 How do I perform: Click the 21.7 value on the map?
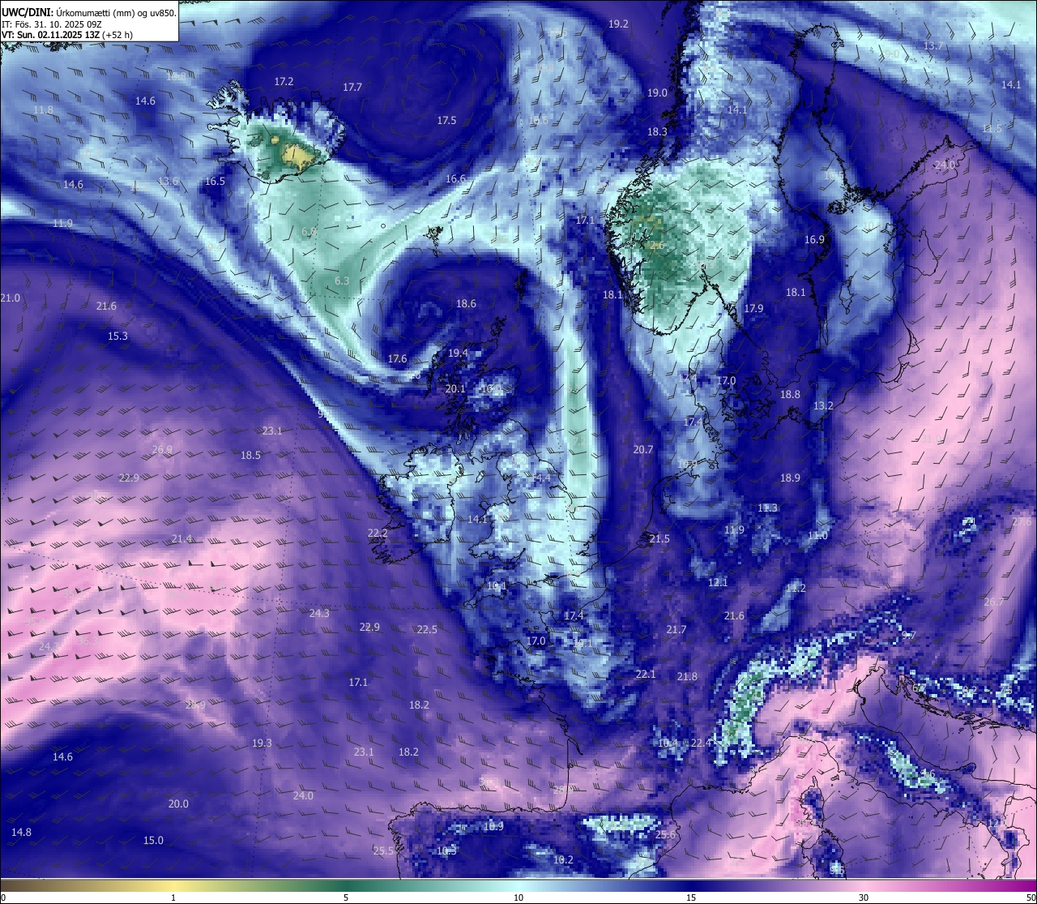(676, 630)
